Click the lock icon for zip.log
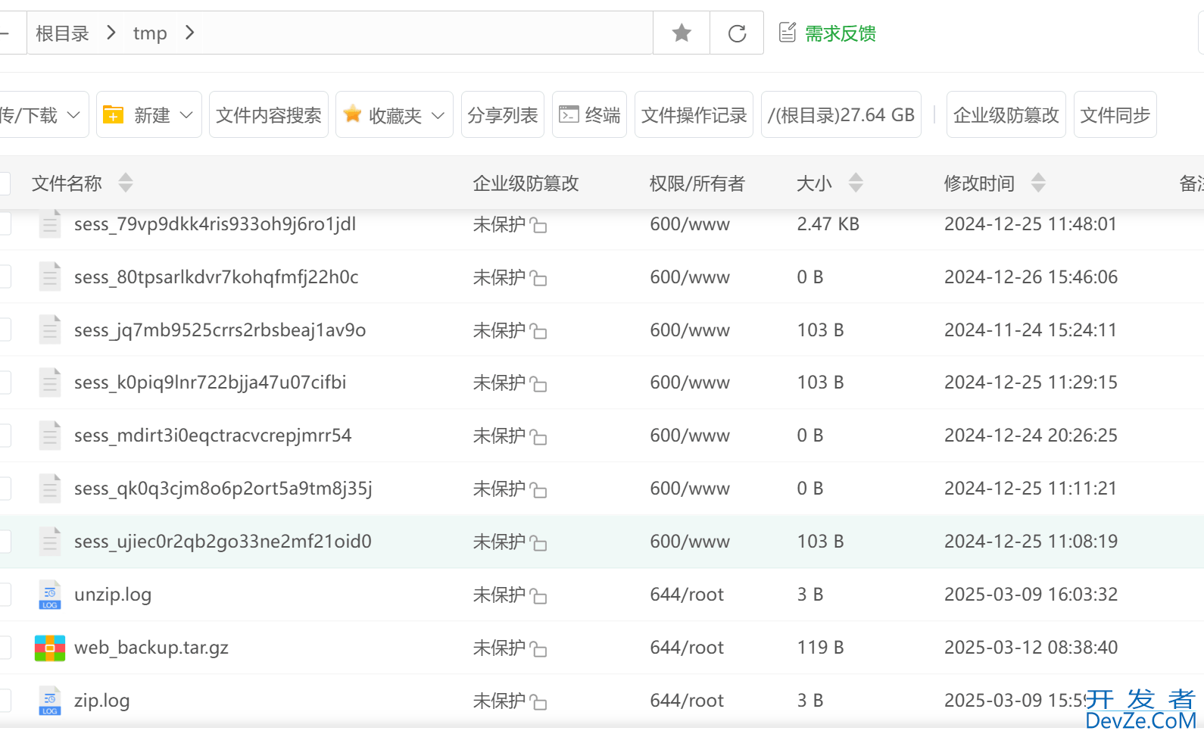The height and width of the screenshot is (737, 1204). [x=538, y=701]
